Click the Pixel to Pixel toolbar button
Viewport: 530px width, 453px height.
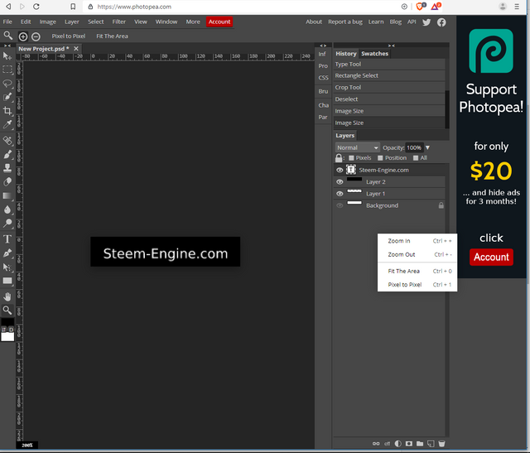pos(68,36)
